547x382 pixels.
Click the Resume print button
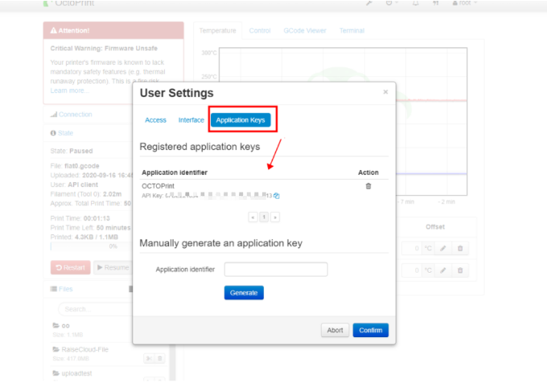point(113,267)
